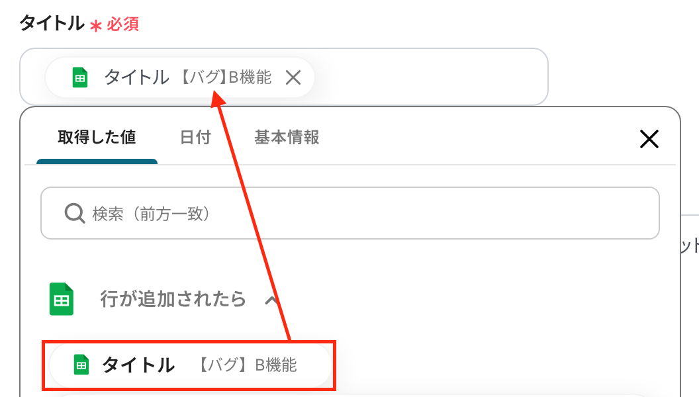Open the 基本情報 tab
The width and height of the screenshot is (699, 397).
click(x=287, y=137)
